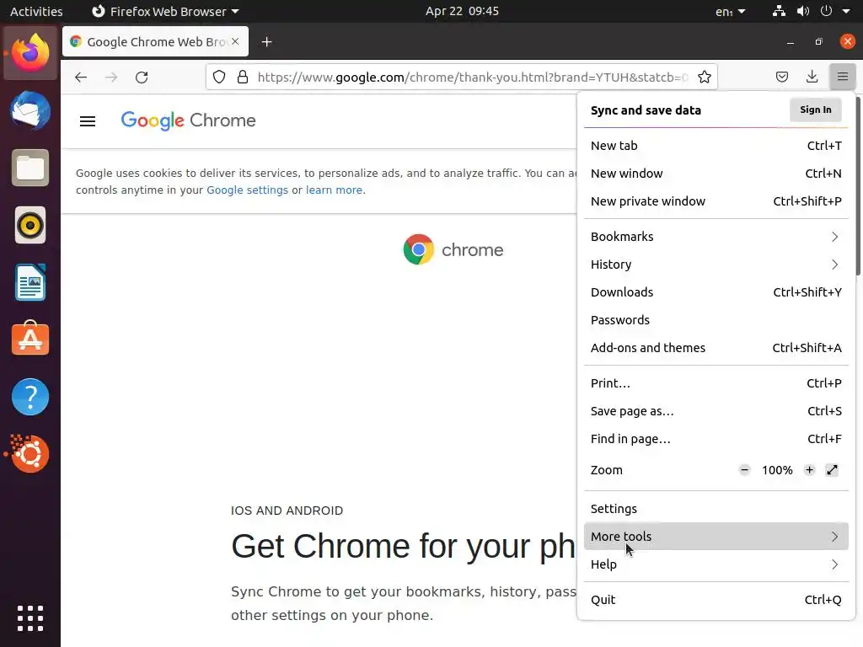Screen dimensions: 863x647
Task: Open the tracking protection shield icon
Action: [x=219, y=77]
